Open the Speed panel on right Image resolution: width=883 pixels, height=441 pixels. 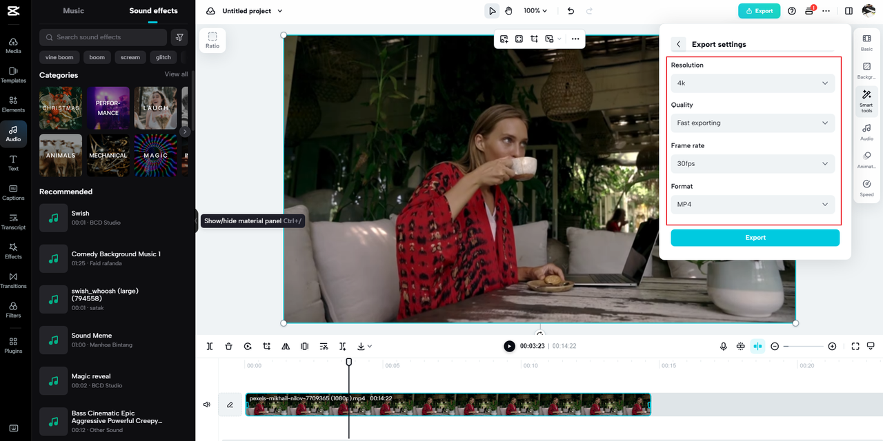(x=866, y=188)
